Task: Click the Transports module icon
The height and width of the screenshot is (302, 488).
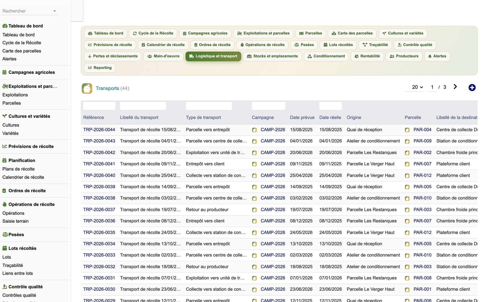Action: coord(87,88)
